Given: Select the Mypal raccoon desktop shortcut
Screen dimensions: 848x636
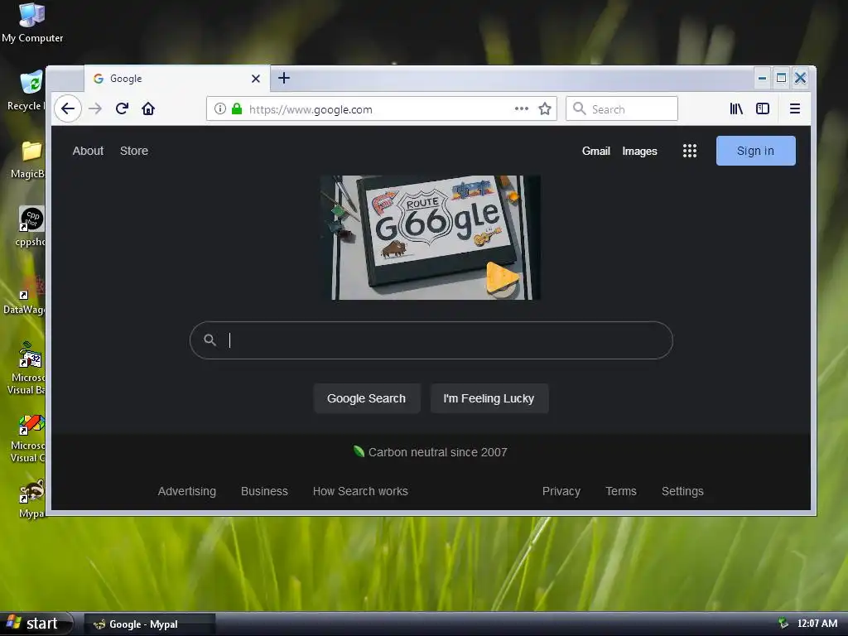Looking at the screenshot, I should pos(31,499).
